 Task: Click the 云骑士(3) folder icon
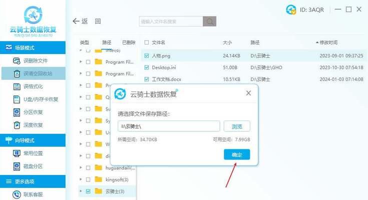[x=98, y=191]
